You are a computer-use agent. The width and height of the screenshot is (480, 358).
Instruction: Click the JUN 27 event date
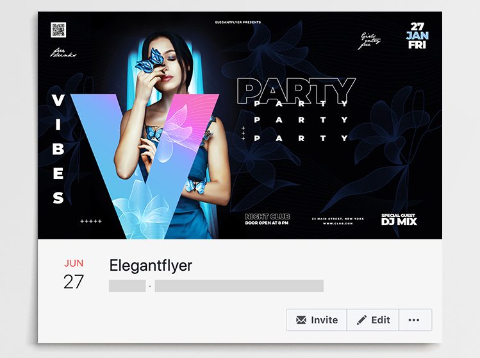(x=74, y=275)
